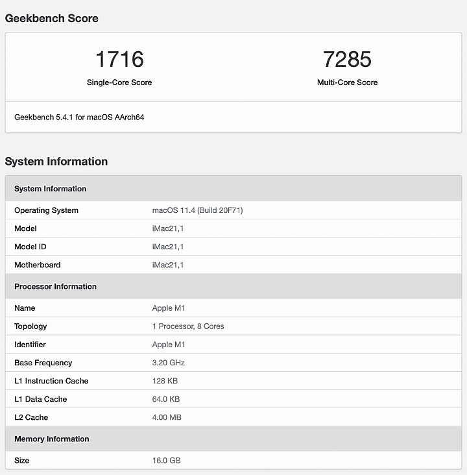Select the multi-core score value 7285

click(347, 59)
